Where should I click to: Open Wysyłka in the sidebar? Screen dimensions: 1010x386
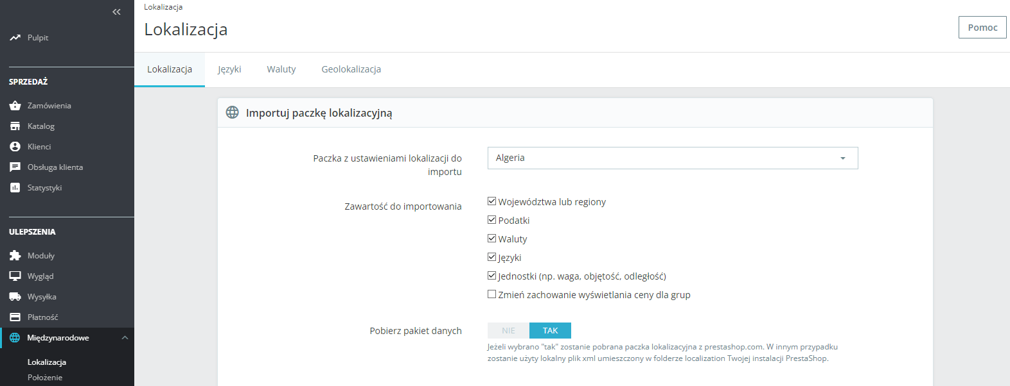[42, 297]
